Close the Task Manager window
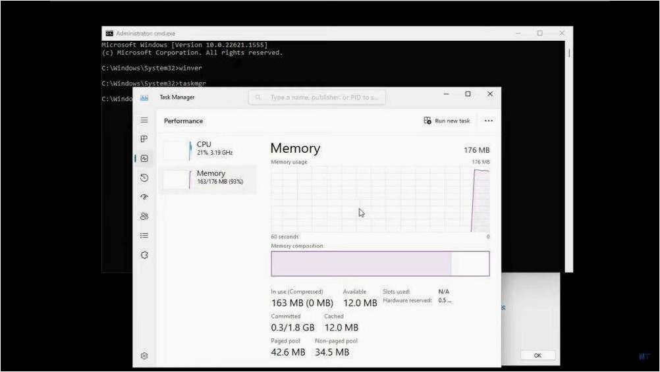The image size is (660, 372). point(490,94)
